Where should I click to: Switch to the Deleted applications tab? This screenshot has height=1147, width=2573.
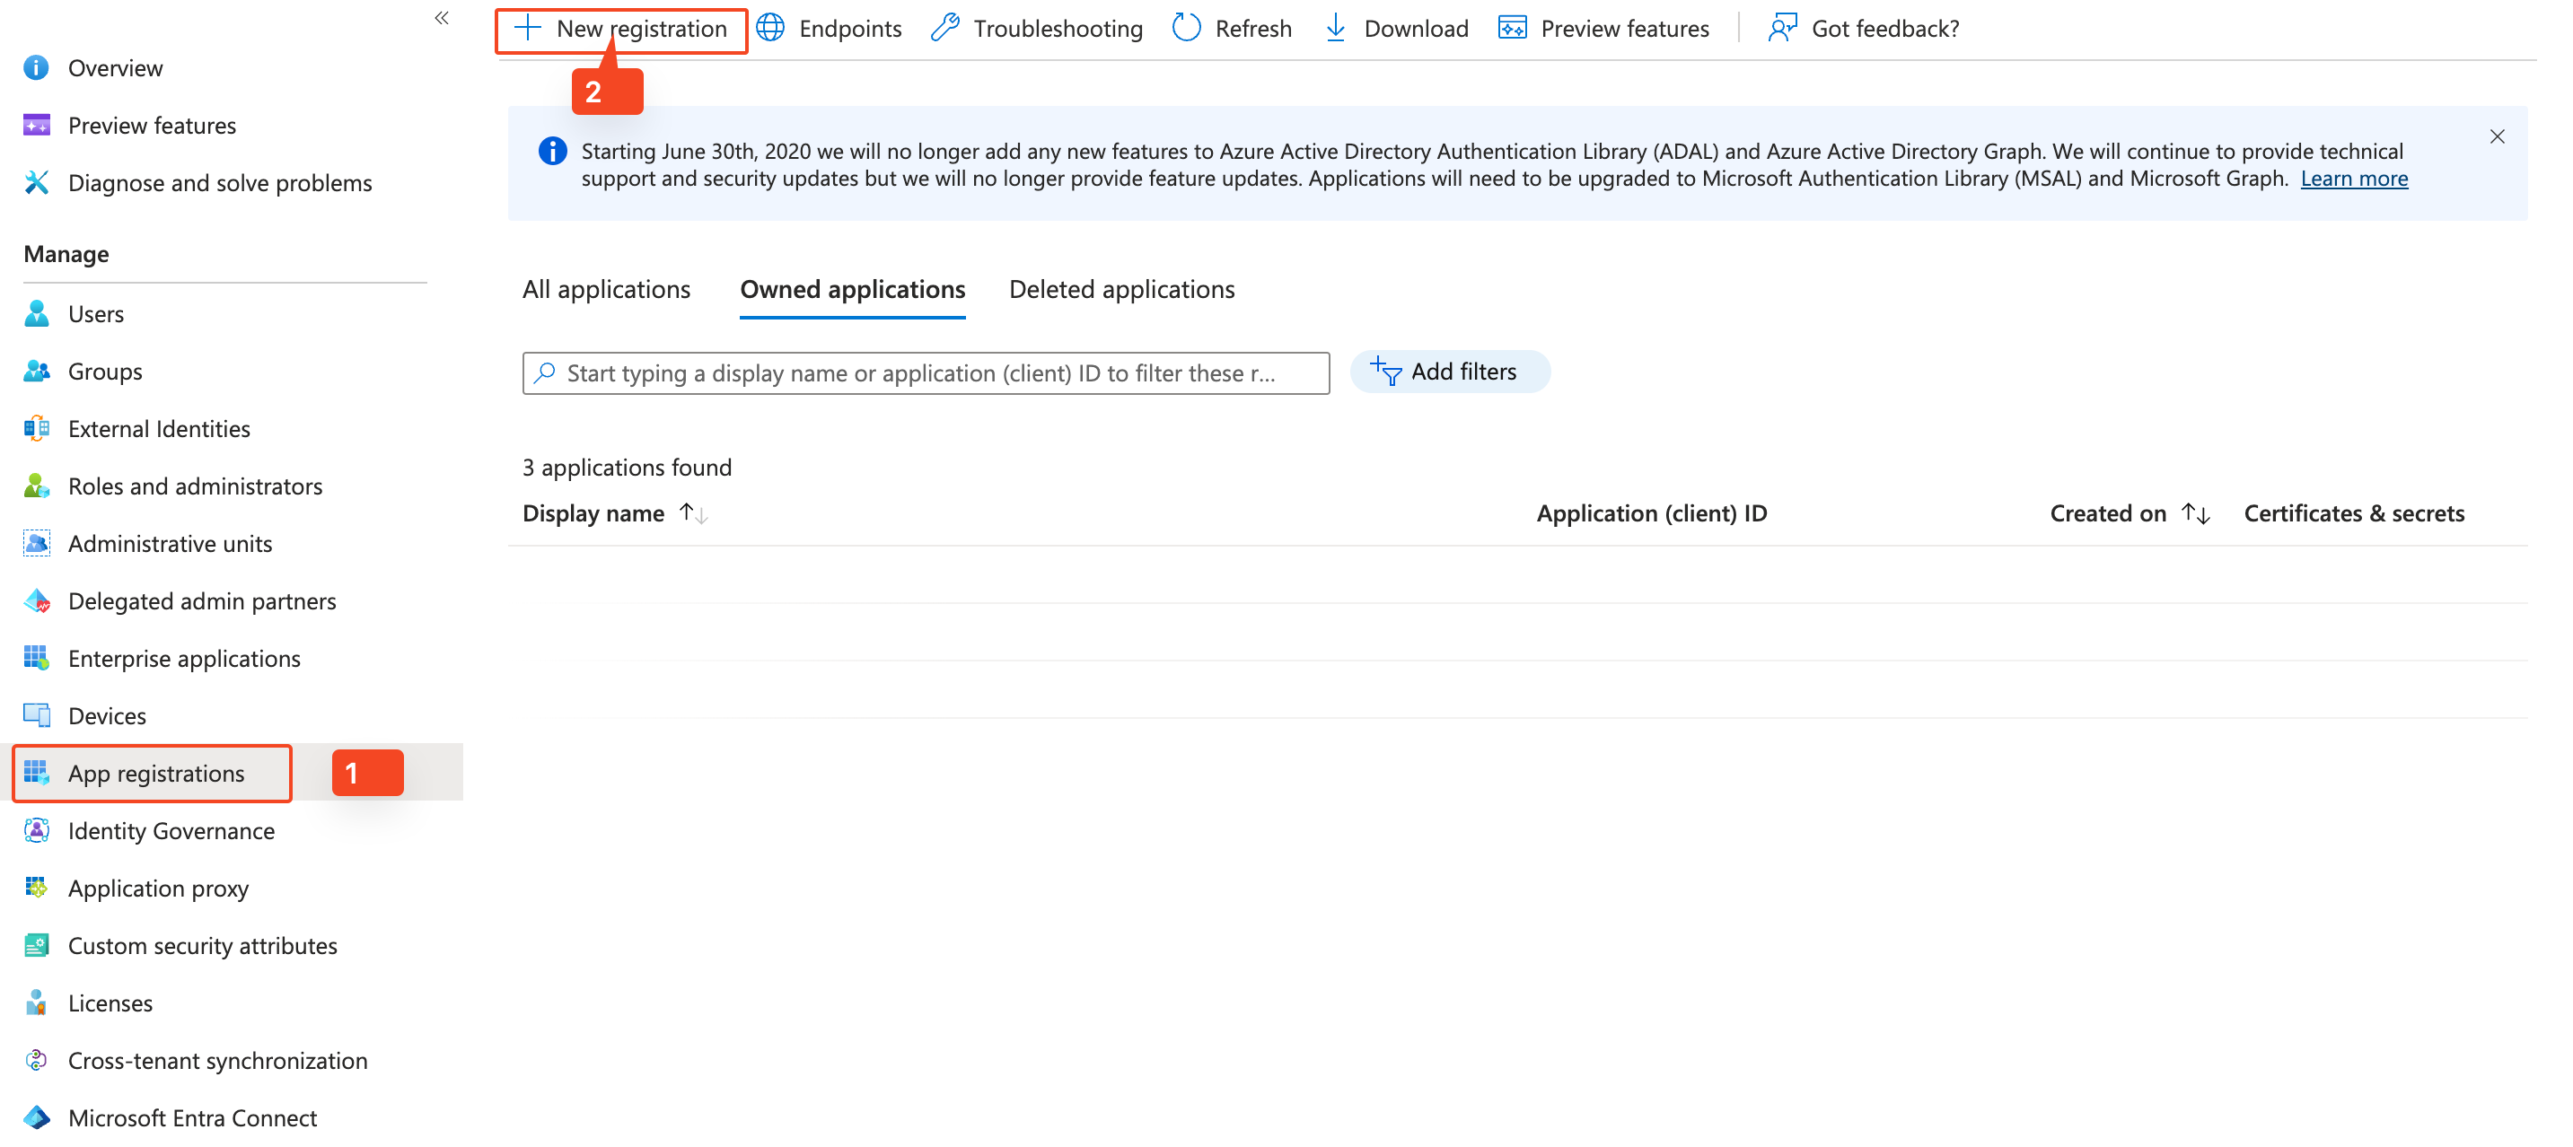[1121, 290]
